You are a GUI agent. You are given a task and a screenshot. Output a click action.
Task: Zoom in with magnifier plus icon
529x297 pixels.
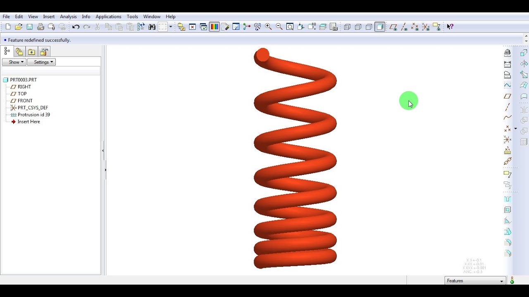click(x=269, y=27)
